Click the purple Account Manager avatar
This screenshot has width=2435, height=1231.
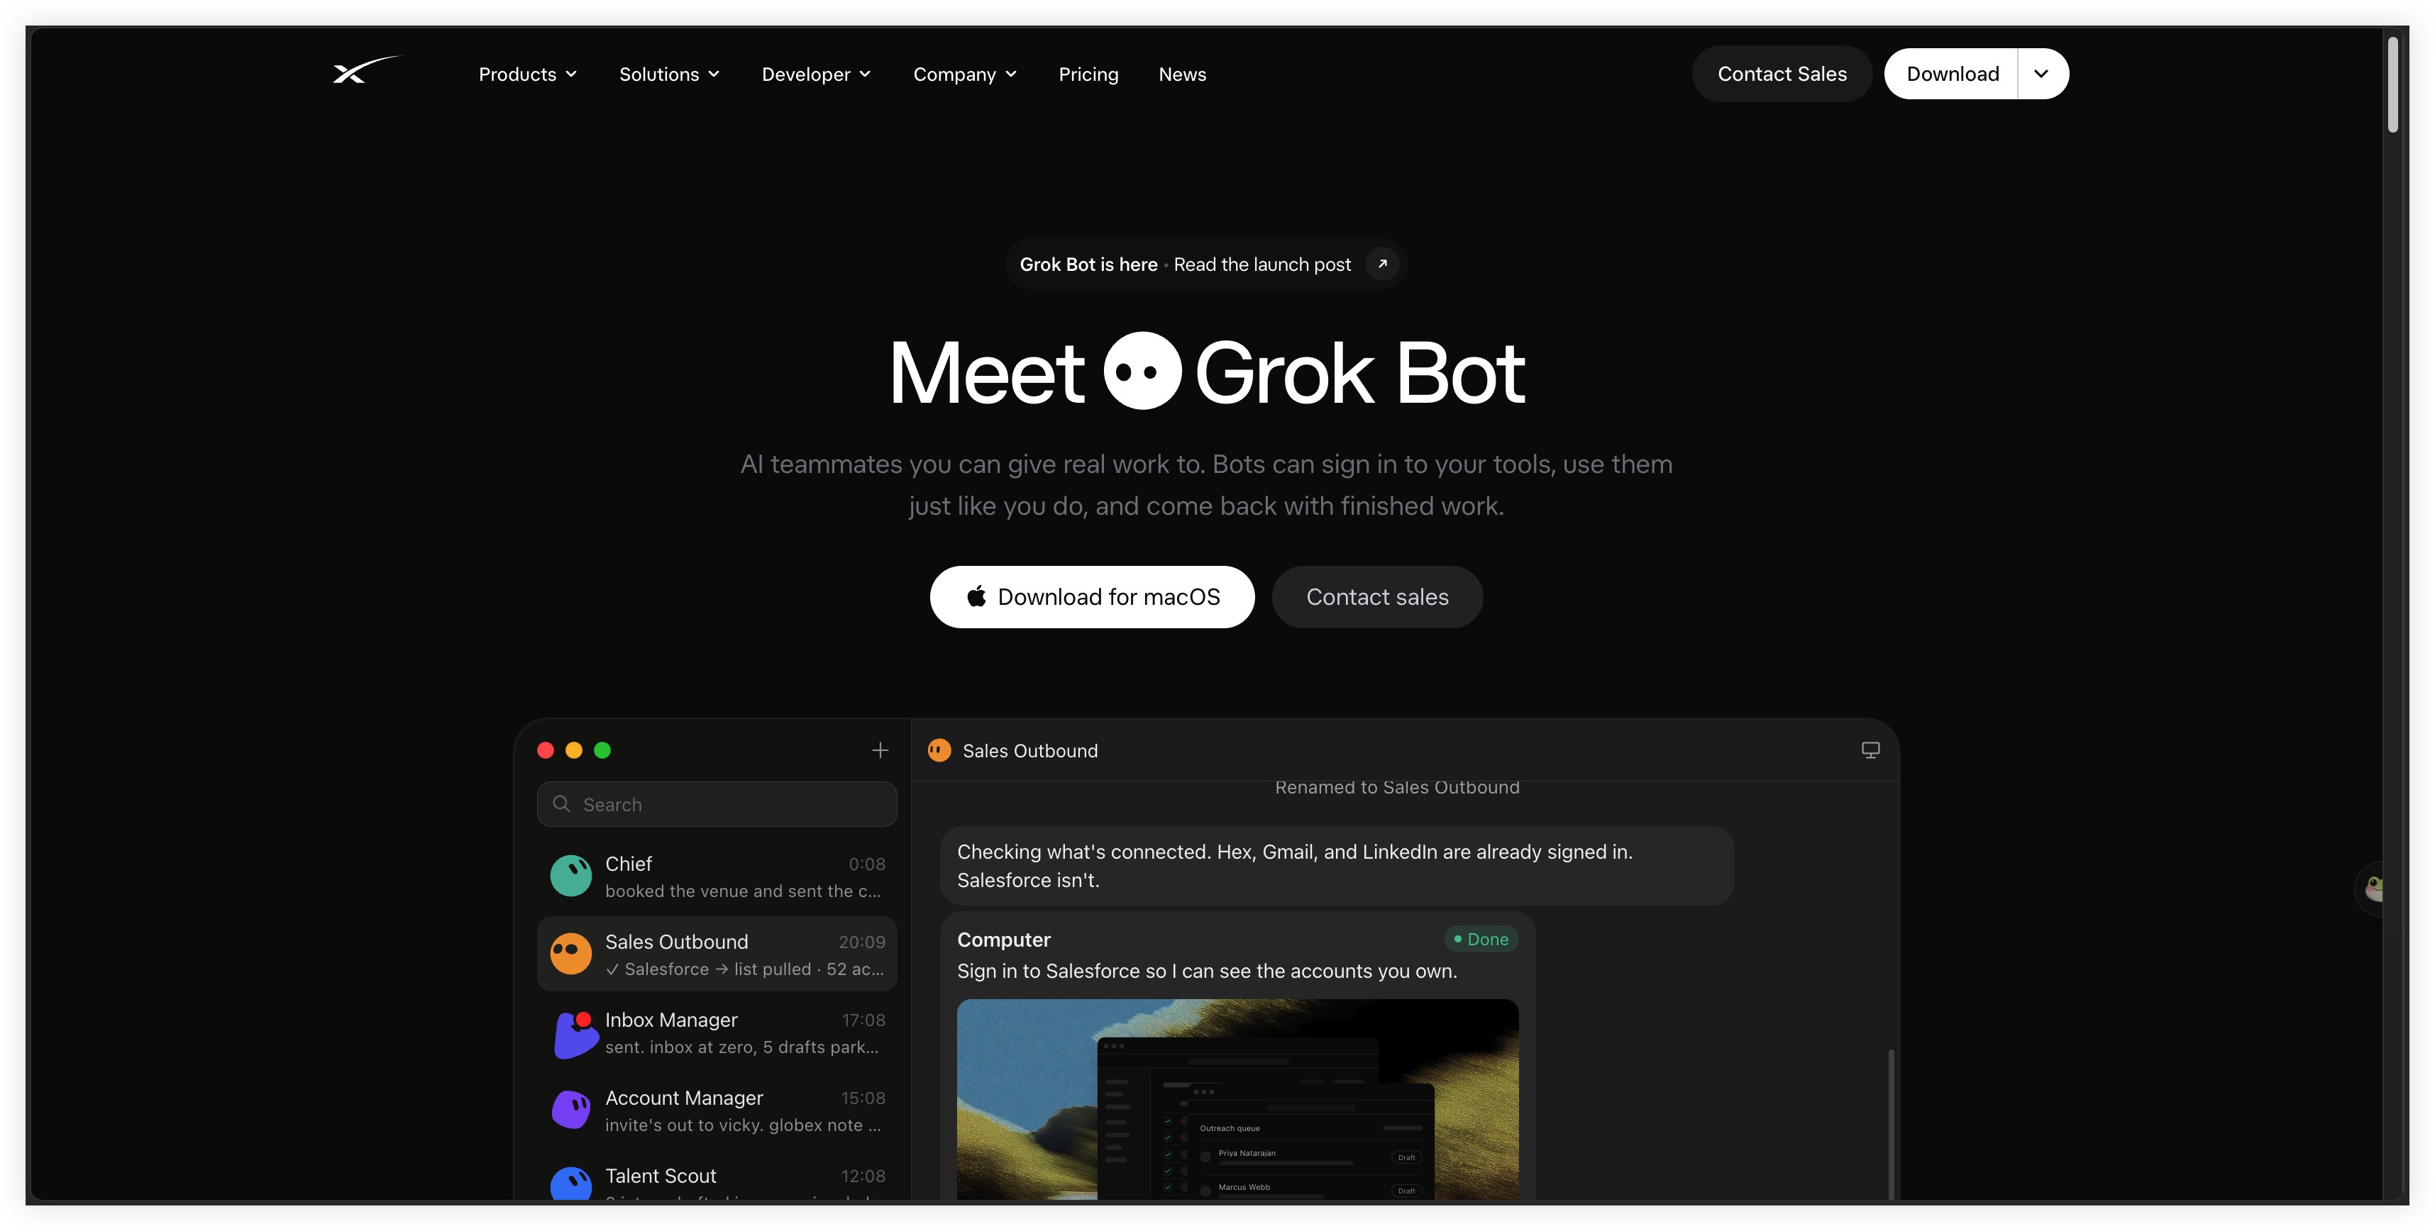tap(571, 1110)
